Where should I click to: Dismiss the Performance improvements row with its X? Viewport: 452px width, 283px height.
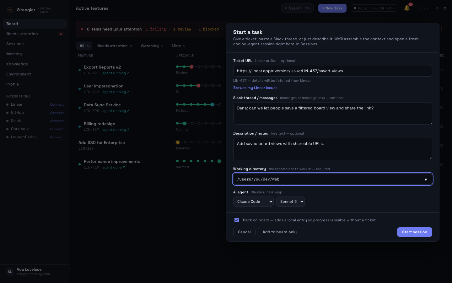(x=442, y=164)
